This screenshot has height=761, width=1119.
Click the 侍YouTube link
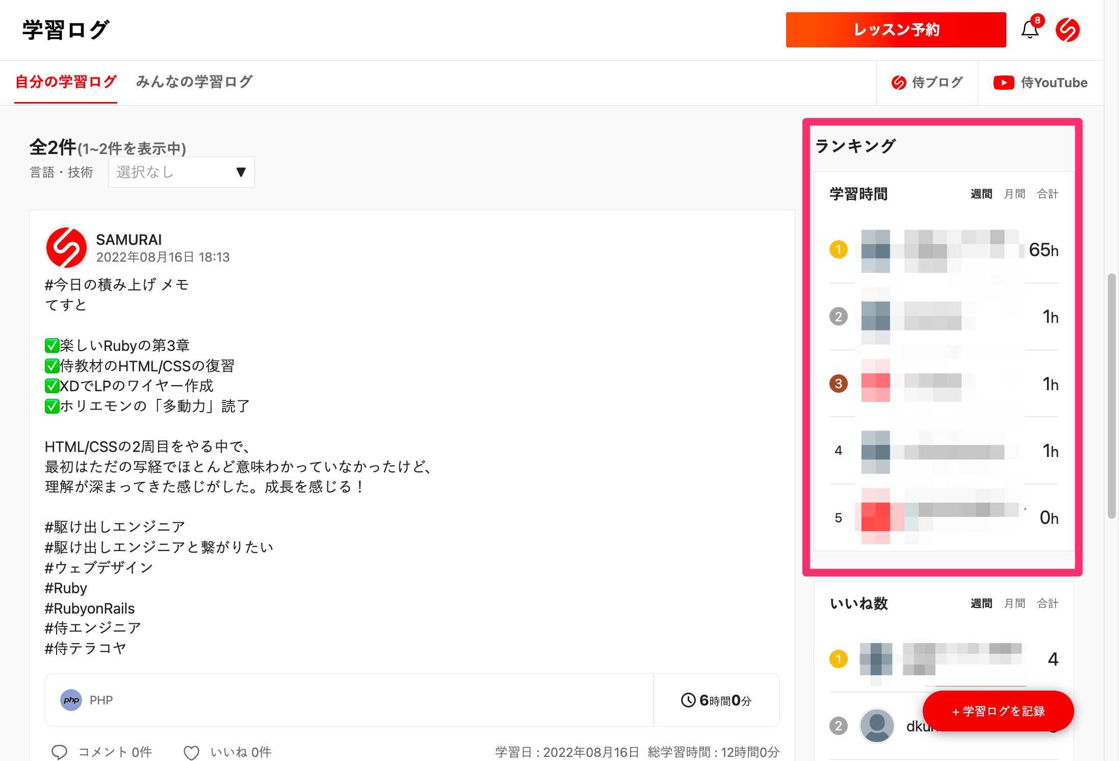pyautogui.click(x=1040, y=83)
